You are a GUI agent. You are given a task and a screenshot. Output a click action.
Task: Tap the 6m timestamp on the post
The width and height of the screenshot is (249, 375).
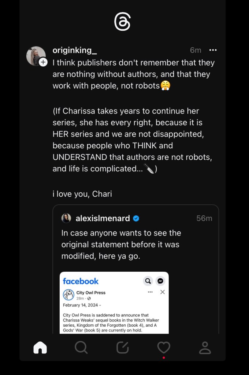[x=196, y=50]
